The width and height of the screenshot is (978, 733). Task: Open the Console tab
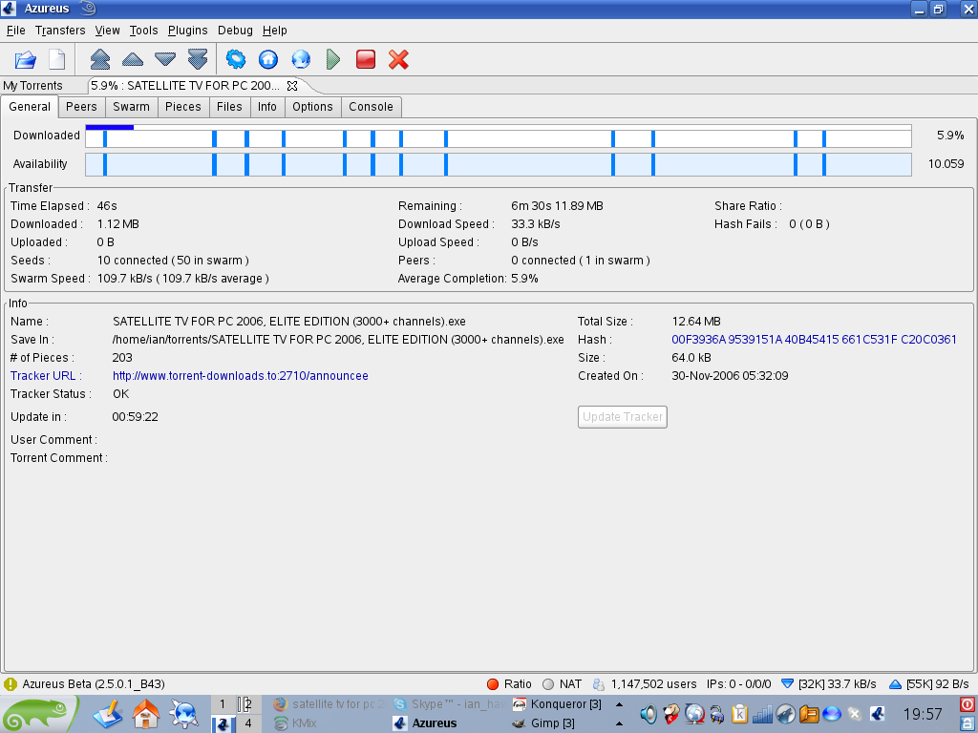pyautogui.click(x=372, y=107)
